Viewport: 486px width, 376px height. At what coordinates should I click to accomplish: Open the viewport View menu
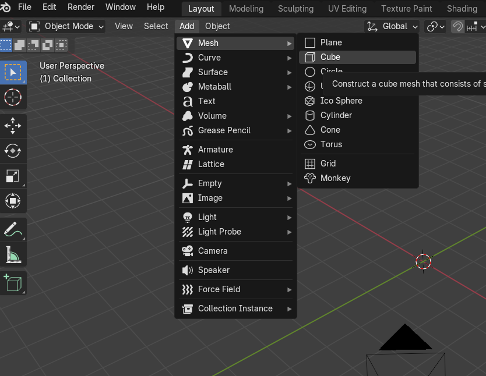coord(124,26)
